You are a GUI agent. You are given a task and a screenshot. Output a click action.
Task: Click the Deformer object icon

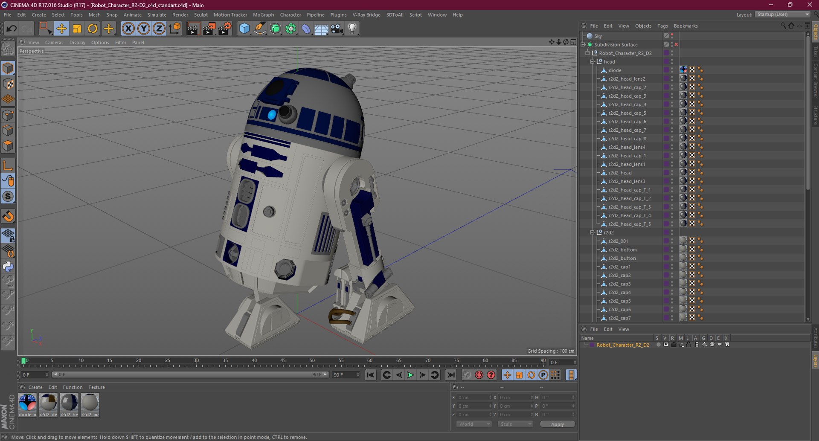[x=306, y=29]
